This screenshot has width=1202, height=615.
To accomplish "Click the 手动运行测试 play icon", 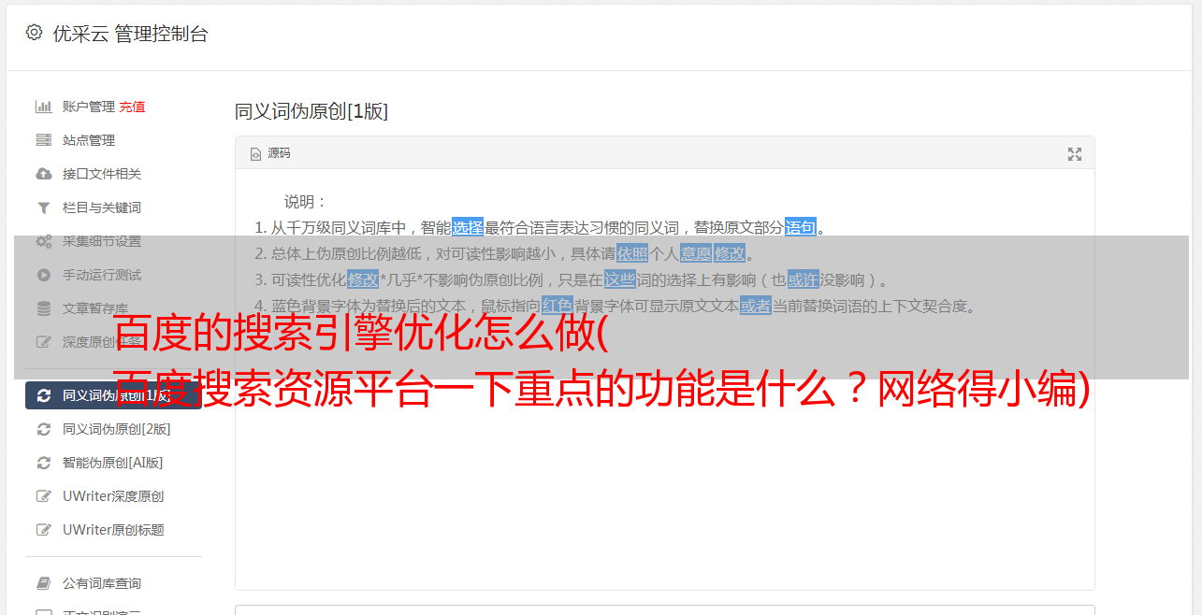I will pyautogui.click(x=44, y=275).
